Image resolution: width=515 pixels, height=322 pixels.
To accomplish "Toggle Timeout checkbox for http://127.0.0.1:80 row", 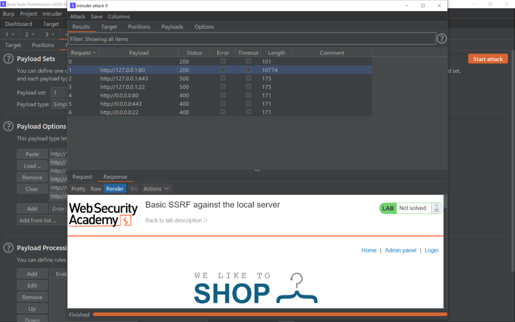I will [248, 70].
